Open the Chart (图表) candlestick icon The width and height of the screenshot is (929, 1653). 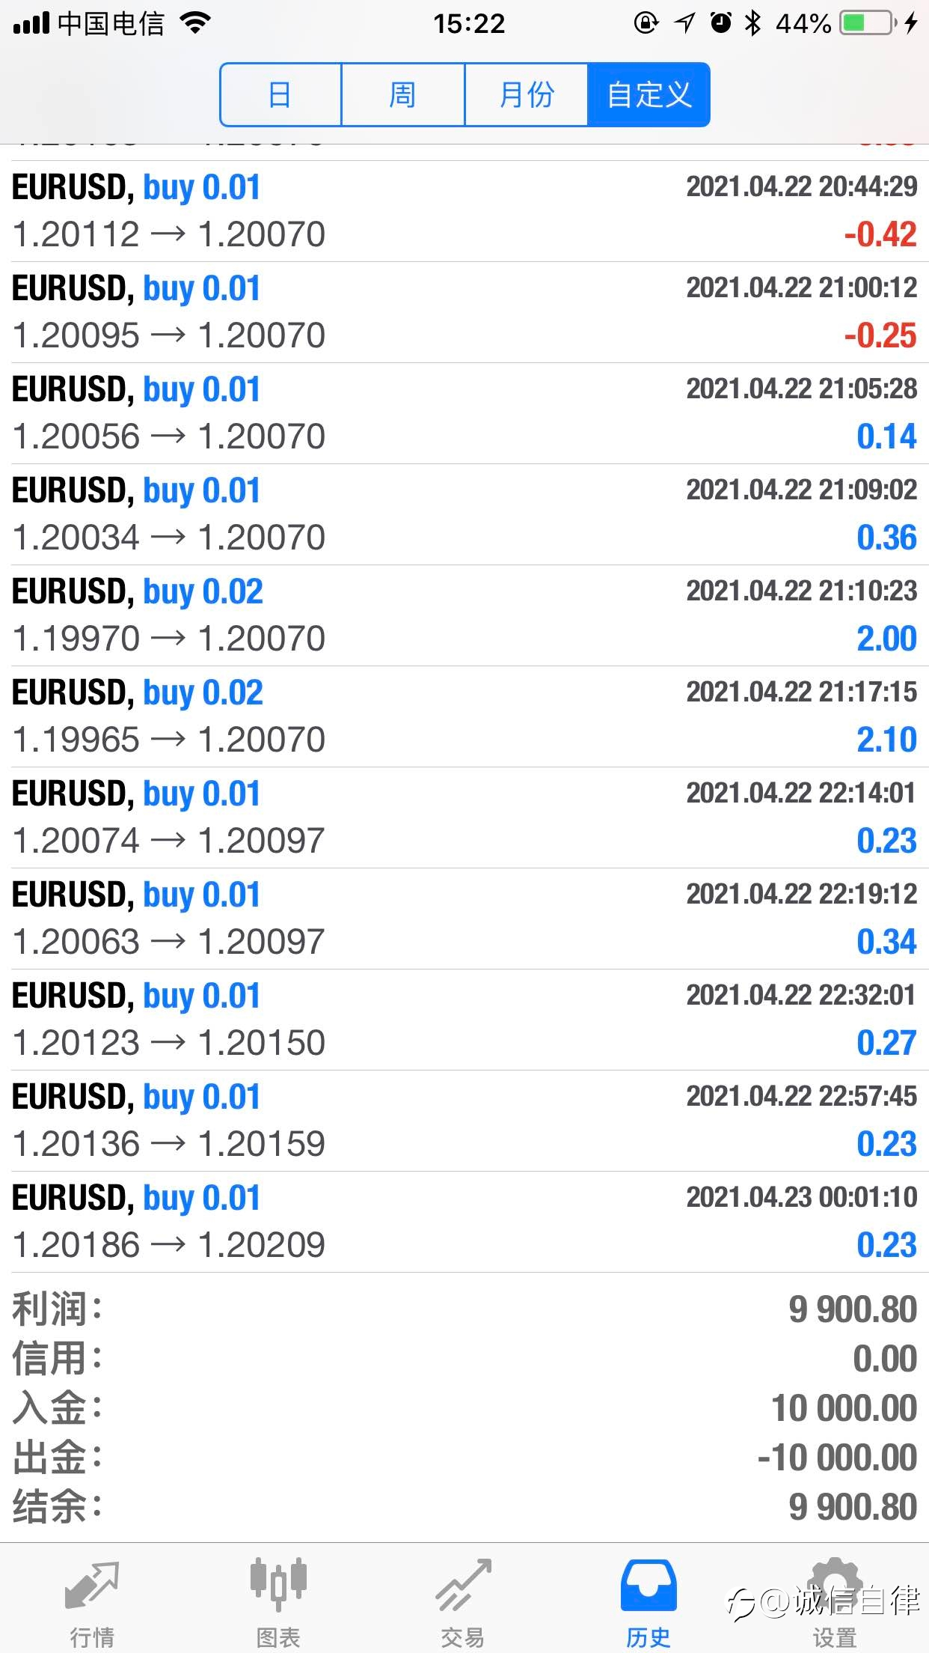[278, 1584]
